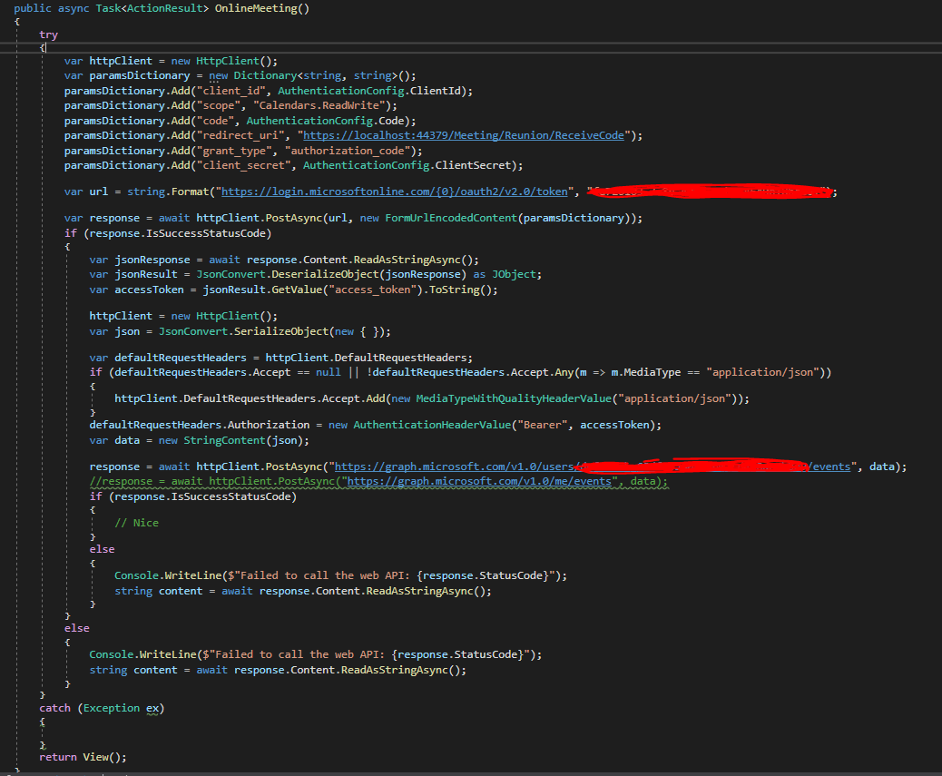Click the "authorization_code" string

click(x=349, y=151)
